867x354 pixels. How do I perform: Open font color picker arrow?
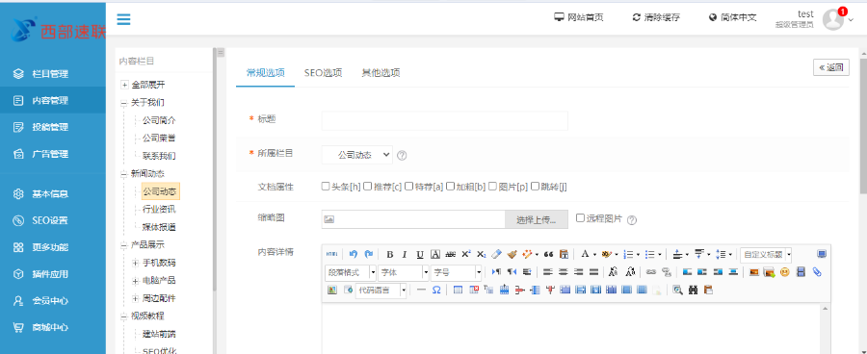[594, 255]
